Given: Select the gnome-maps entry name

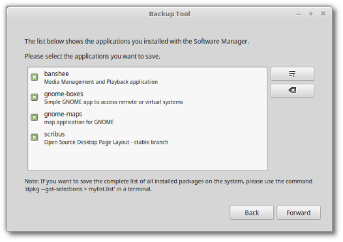Looking at the screenshot, I should pyautogui.click(x=63, y=114).
